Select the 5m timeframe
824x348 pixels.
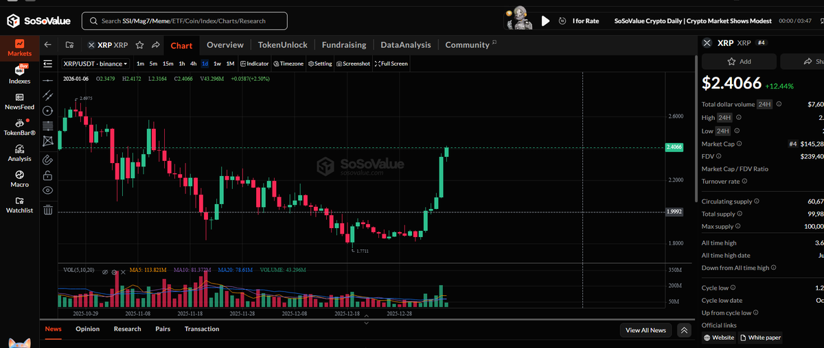click(153, 64)
